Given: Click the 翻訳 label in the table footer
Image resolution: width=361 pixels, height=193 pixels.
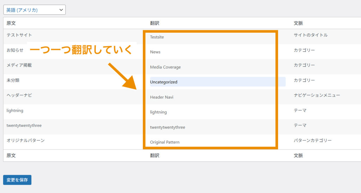Looking at the screenshot, I should (x=155, y=155).
